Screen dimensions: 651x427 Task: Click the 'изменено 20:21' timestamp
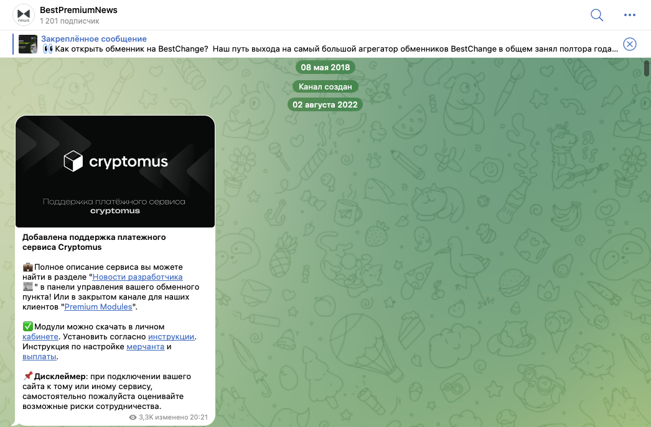click(183, 418)
